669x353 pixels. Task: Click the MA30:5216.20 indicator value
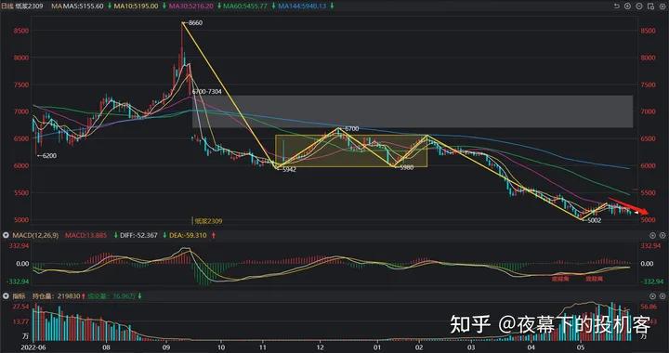[x=191, y=7]
